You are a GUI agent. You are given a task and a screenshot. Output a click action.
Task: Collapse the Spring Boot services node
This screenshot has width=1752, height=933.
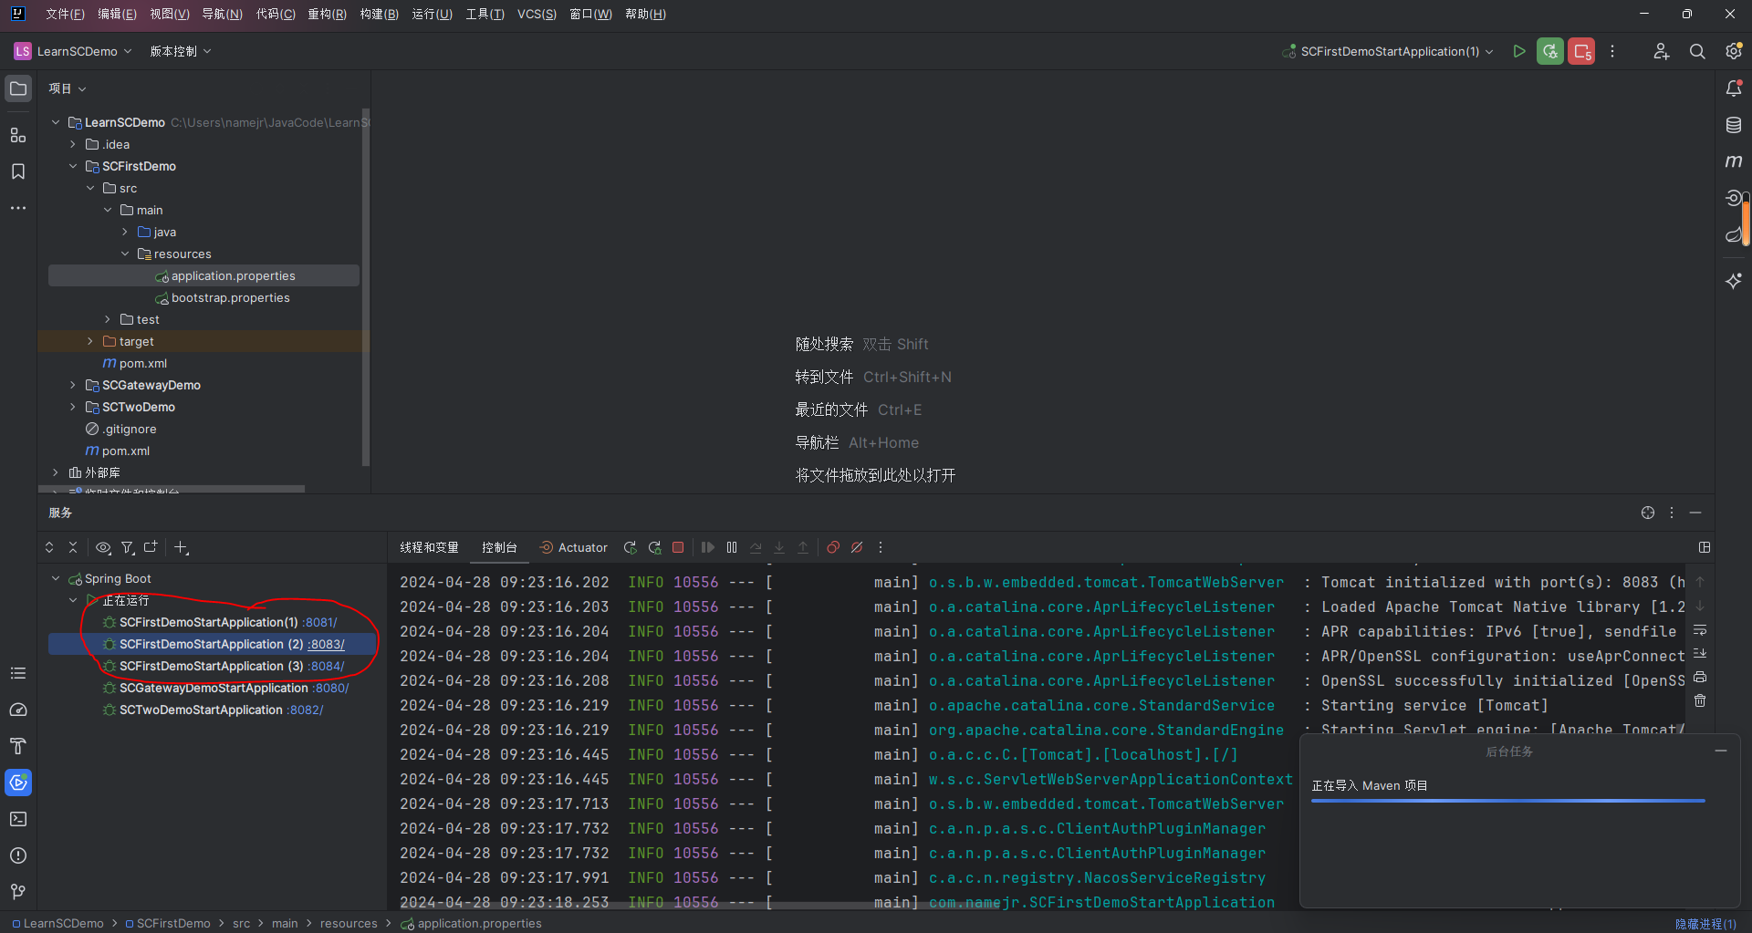coord(56,578)
